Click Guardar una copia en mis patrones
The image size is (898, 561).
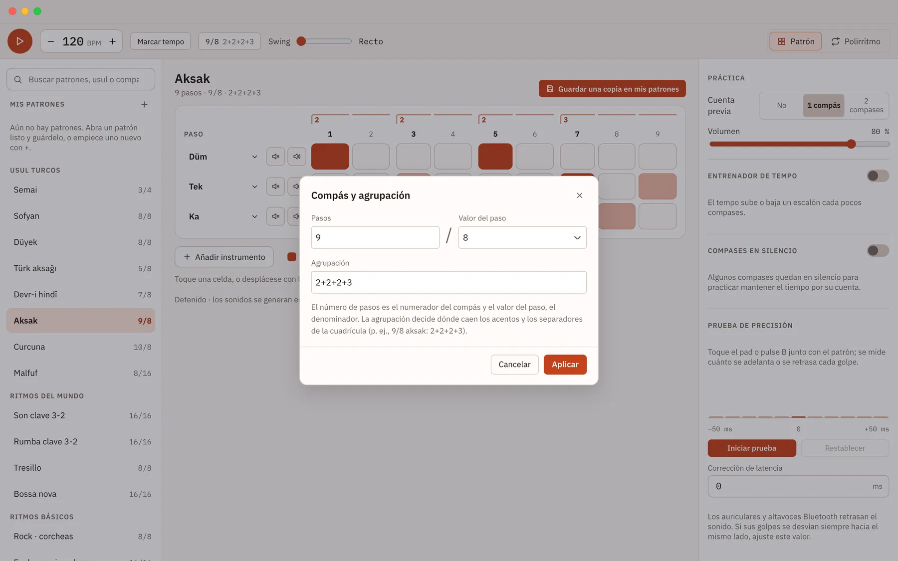(x=612, y=89)
